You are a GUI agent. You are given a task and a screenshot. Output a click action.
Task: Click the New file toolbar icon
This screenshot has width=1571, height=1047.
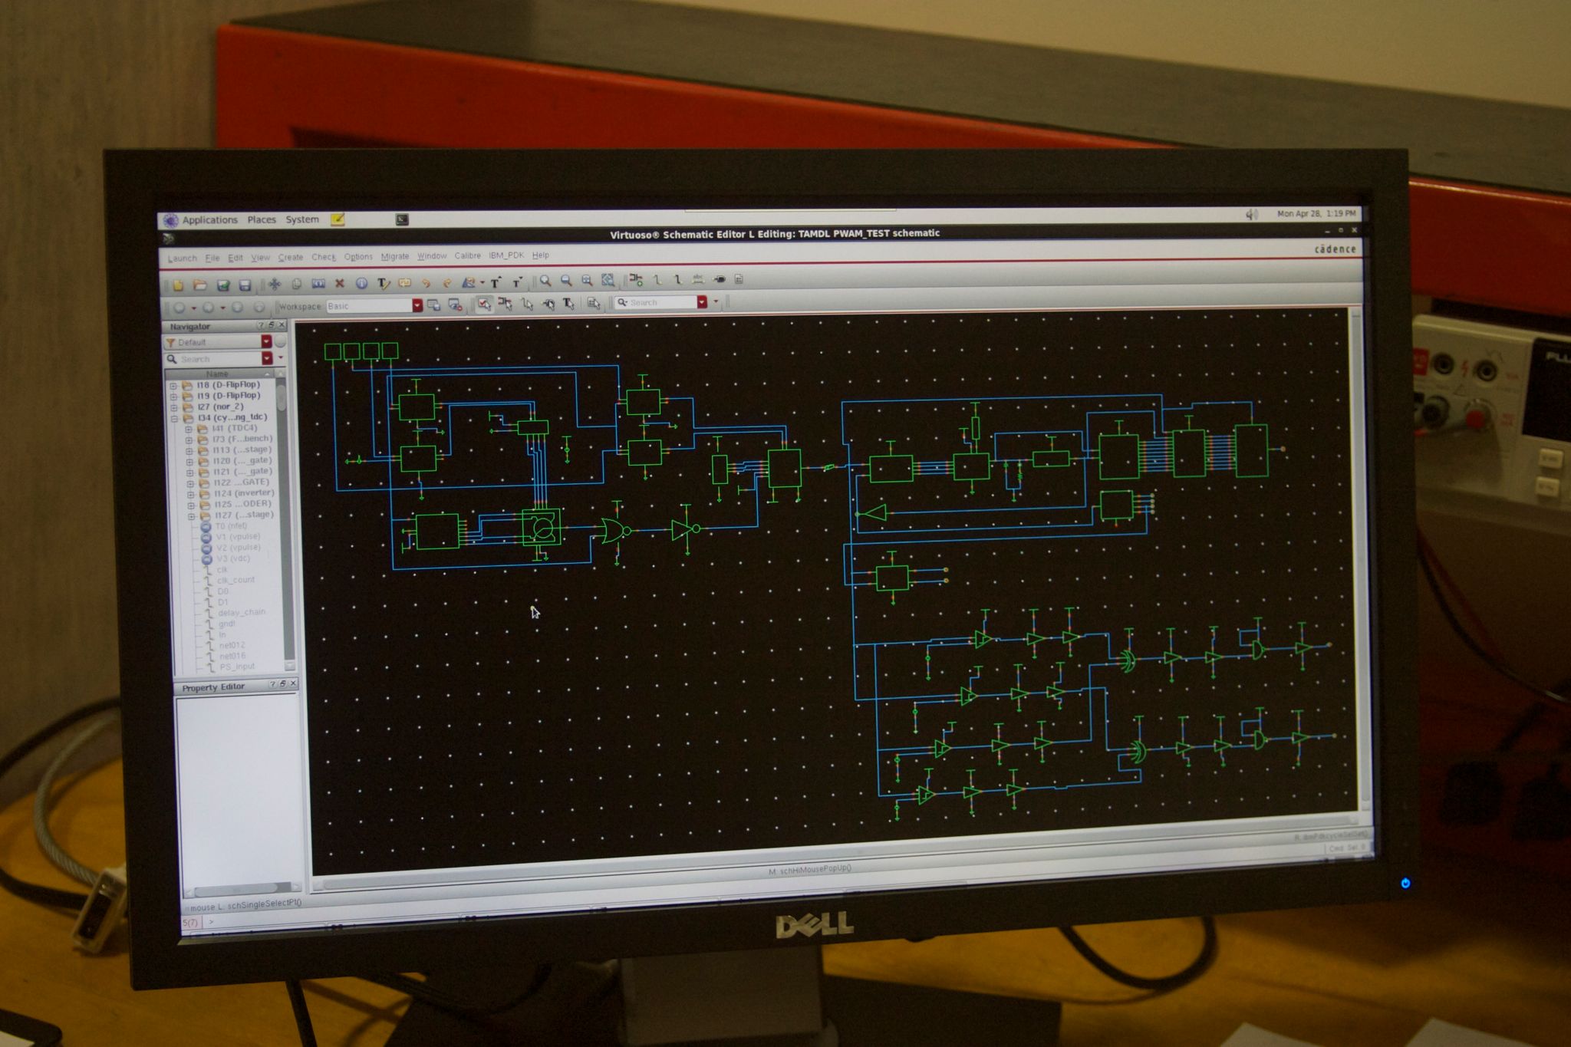178,285
